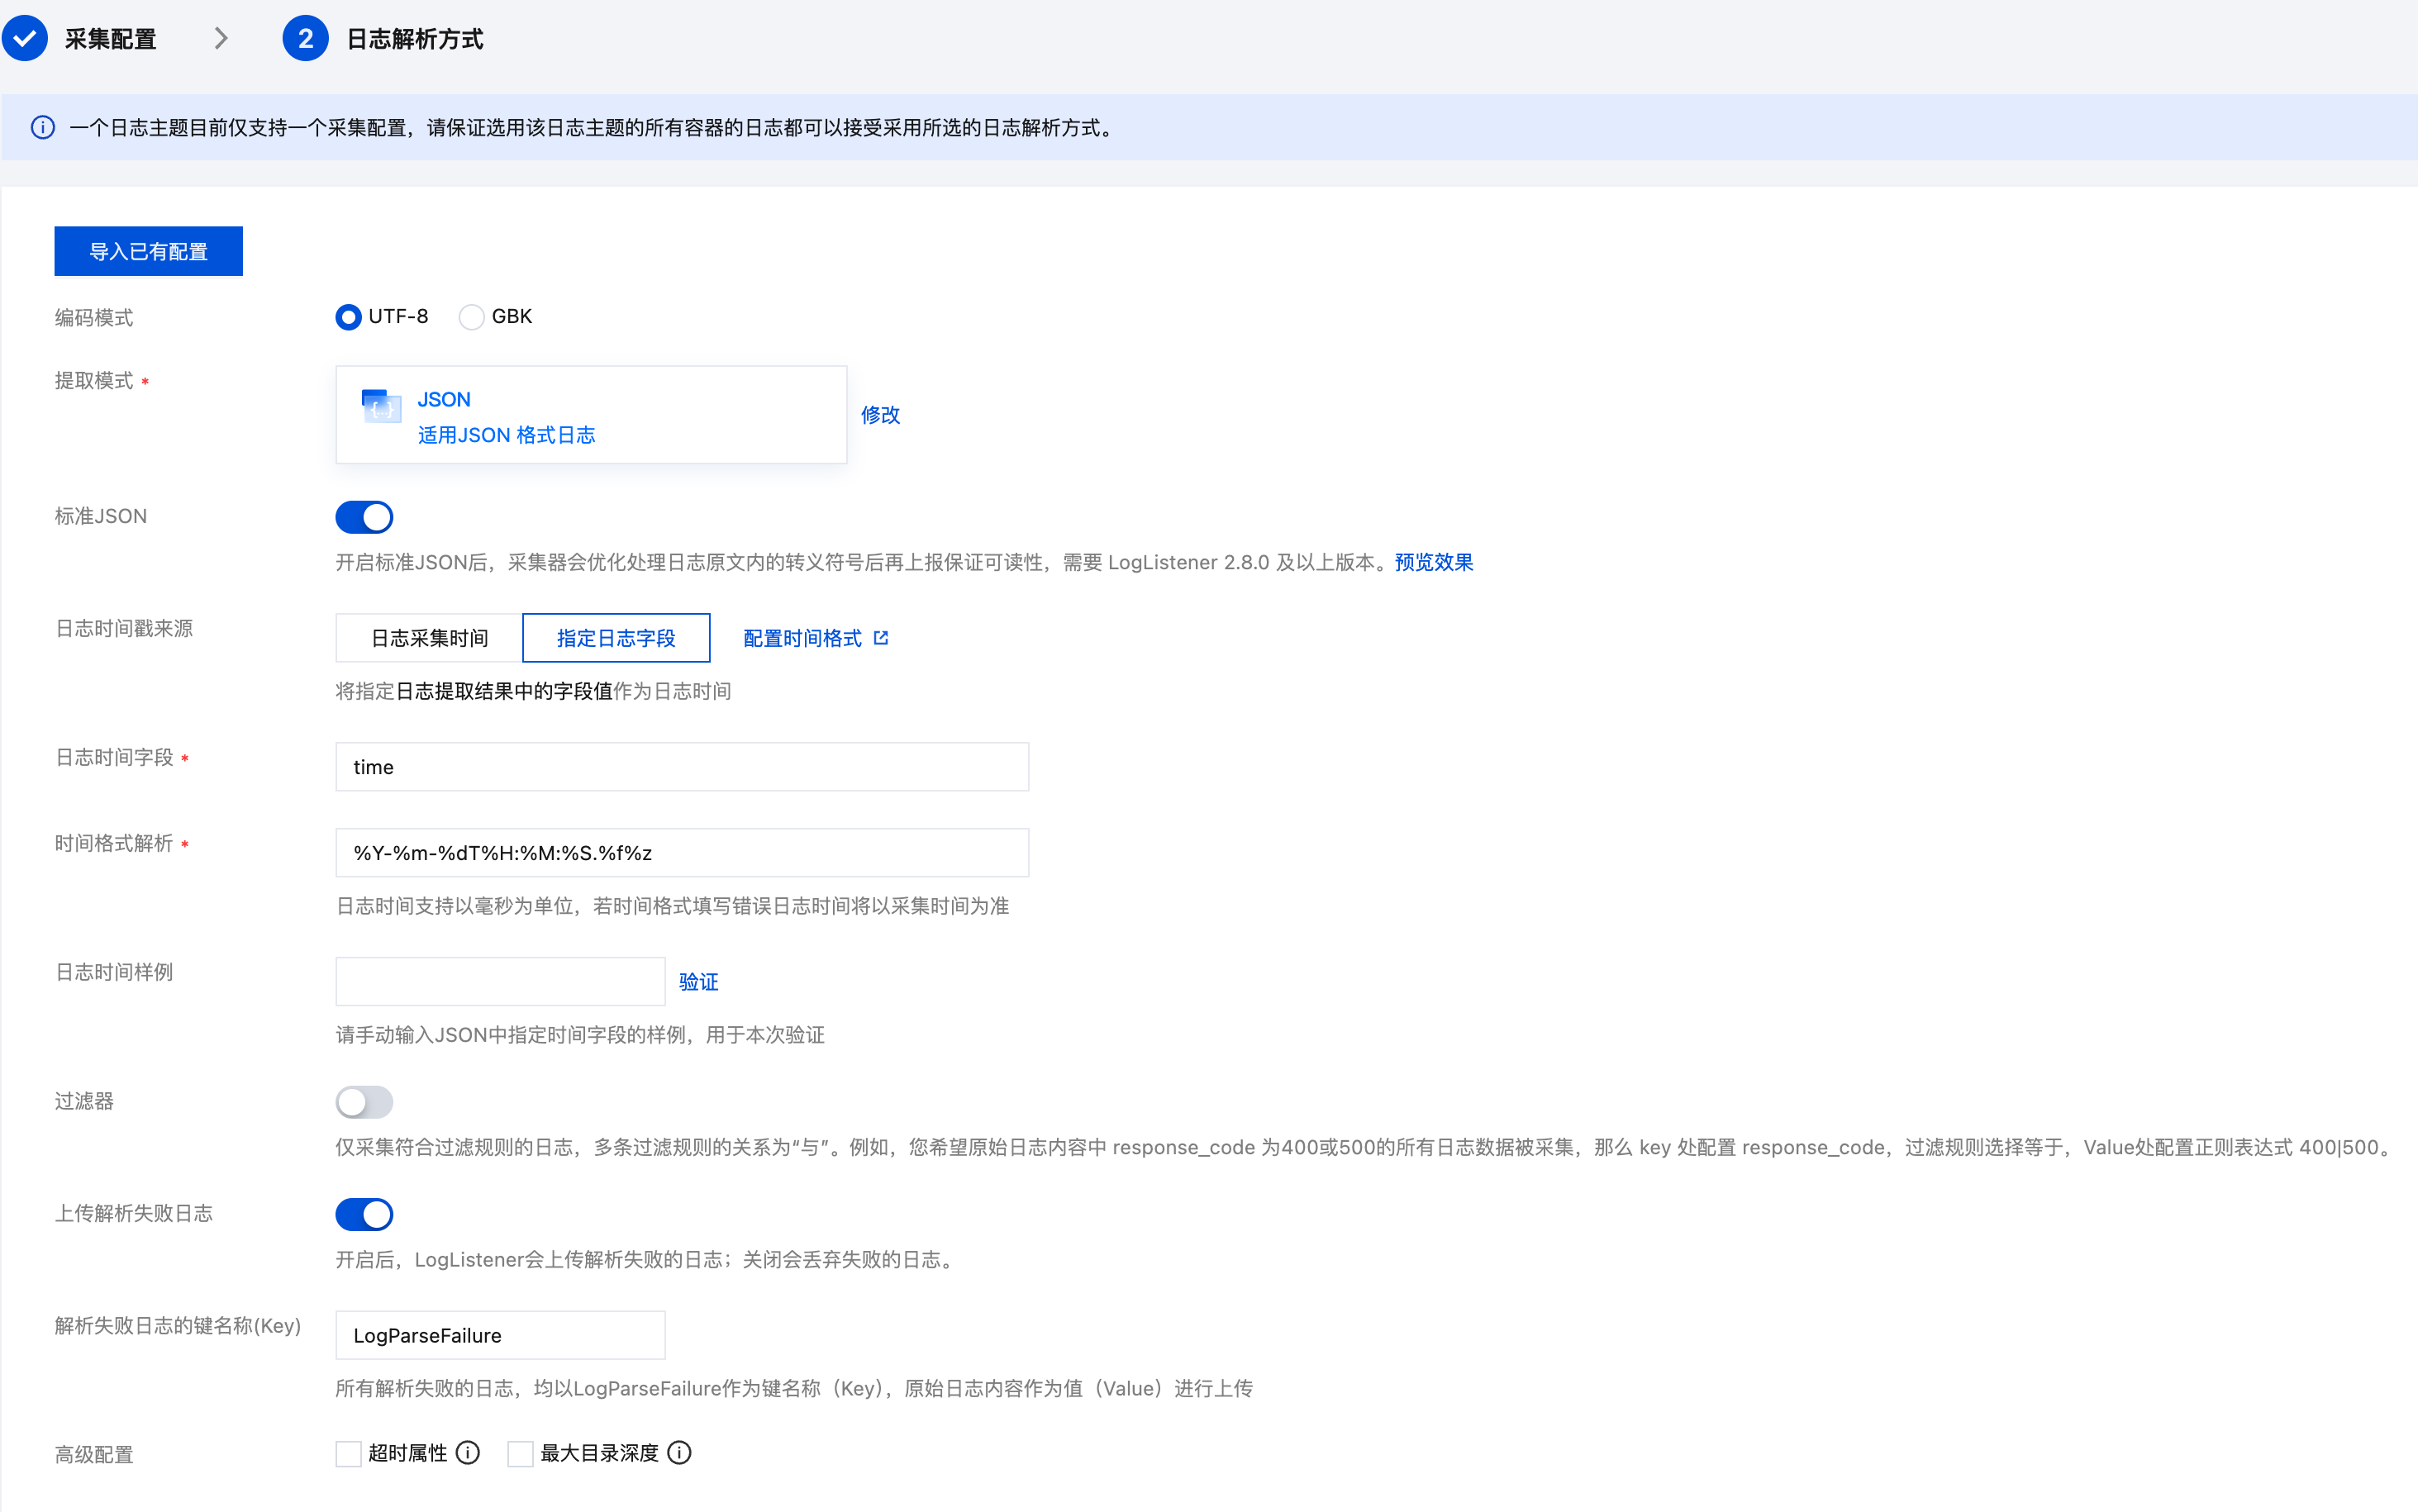Click info icon next to 超时属性

coord(468,1453)
